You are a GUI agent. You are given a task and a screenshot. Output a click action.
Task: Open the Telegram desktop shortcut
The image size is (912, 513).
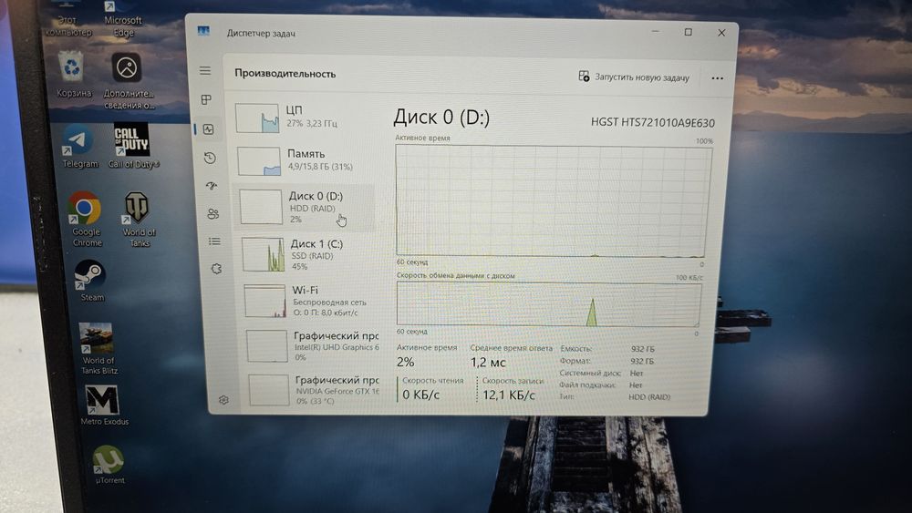79,147
